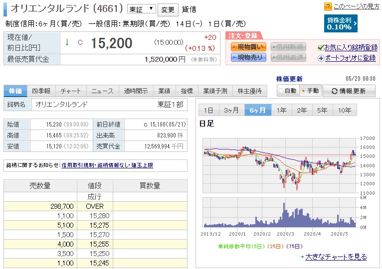The height and width of the screenshot is (269, 382).
Task: Switch to the 株価 tab
Action: coord(15,91)
